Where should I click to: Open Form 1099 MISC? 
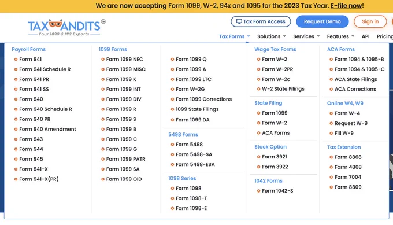point(126,69)
